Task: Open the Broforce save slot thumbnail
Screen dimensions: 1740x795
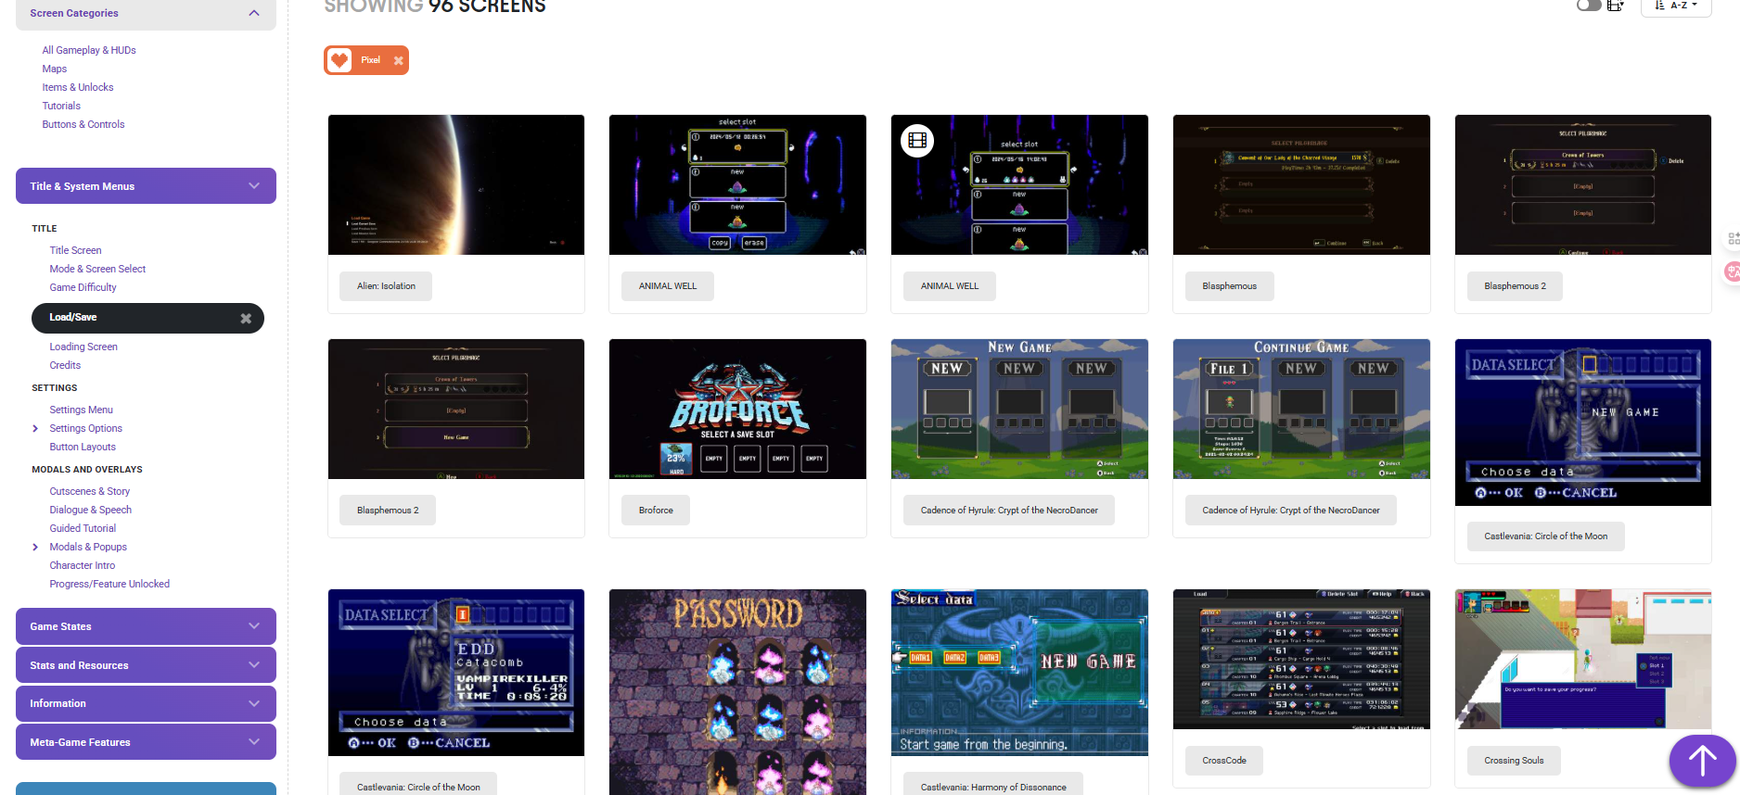Action: click(x=737, y=409)
